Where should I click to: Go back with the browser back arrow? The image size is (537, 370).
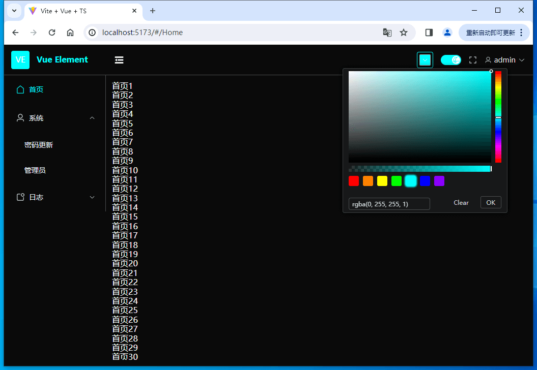15,33
